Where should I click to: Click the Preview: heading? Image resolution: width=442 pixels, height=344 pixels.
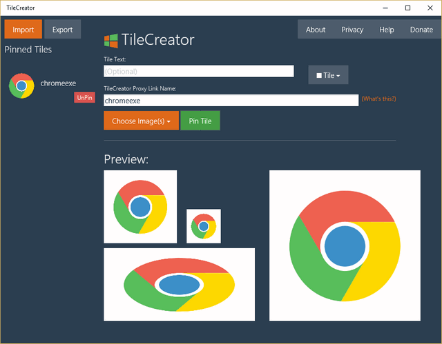126,159
